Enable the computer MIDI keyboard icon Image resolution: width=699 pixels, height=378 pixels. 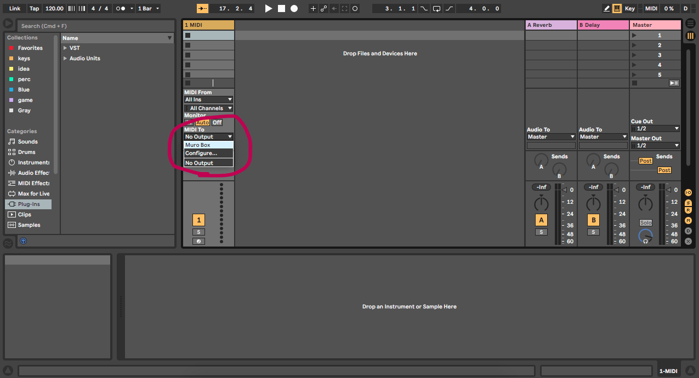(x=617, y=8)
